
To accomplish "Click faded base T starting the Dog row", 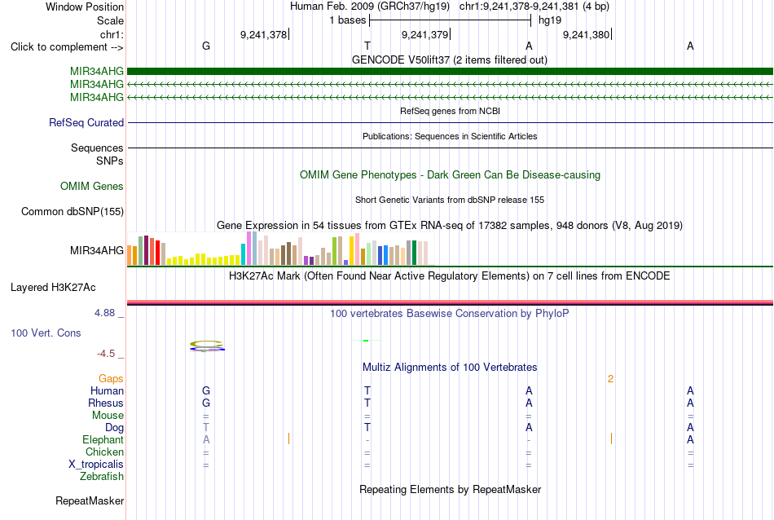I will tap(206, 427).
